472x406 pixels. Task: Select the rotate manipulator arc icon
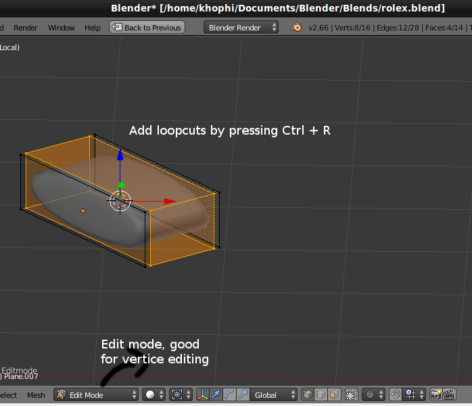click(229, 395)
